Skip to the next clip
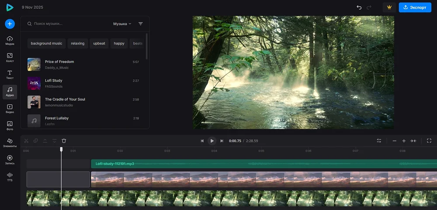437x210 pixels. tap(222, 141)
